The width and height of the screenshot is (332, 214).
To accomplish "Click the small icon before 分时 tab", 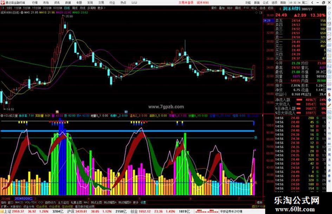I will coord(3,8).
